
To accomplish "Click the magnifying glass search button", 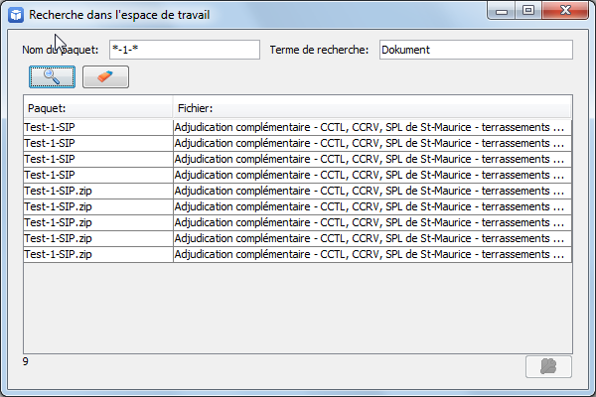I will pyautogui.click(x=52, y=76).
